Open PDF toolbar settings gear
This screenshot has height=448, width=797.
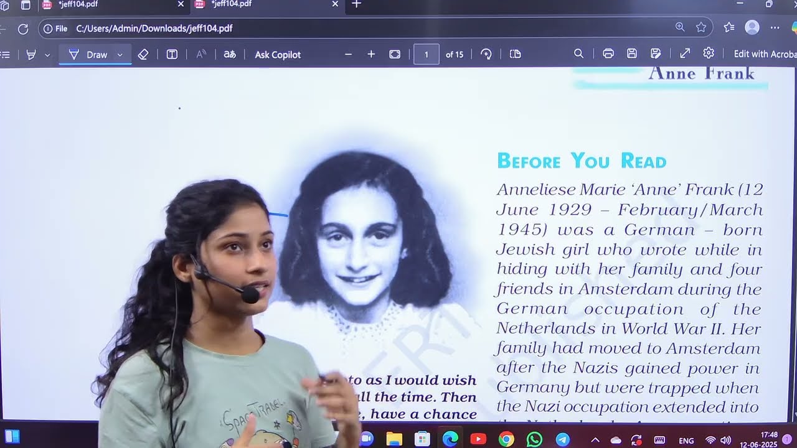(x=709, y=54)
